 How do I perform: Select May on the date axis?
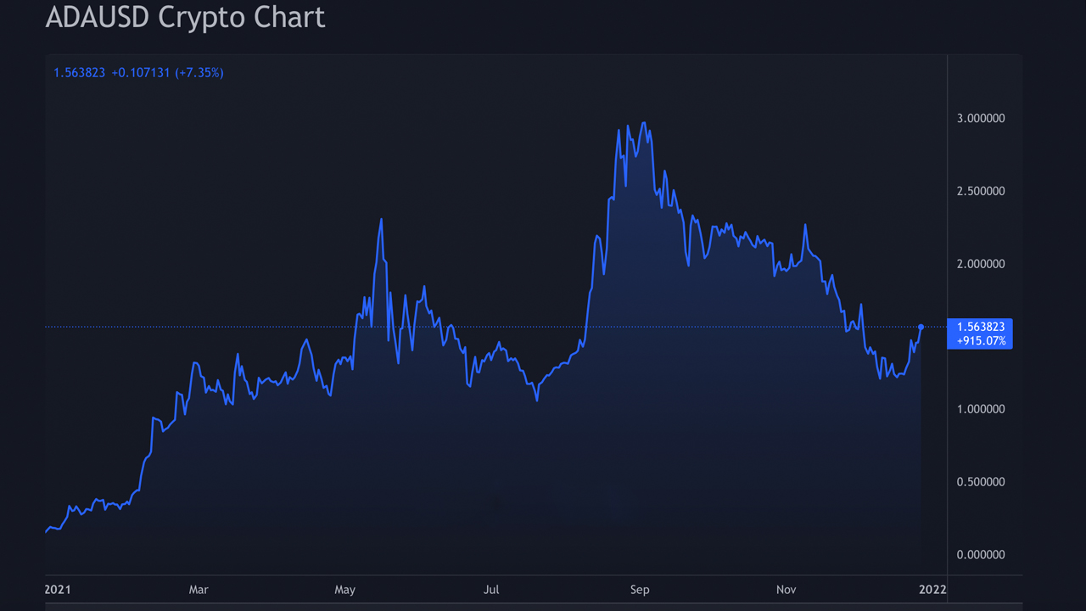345,589
